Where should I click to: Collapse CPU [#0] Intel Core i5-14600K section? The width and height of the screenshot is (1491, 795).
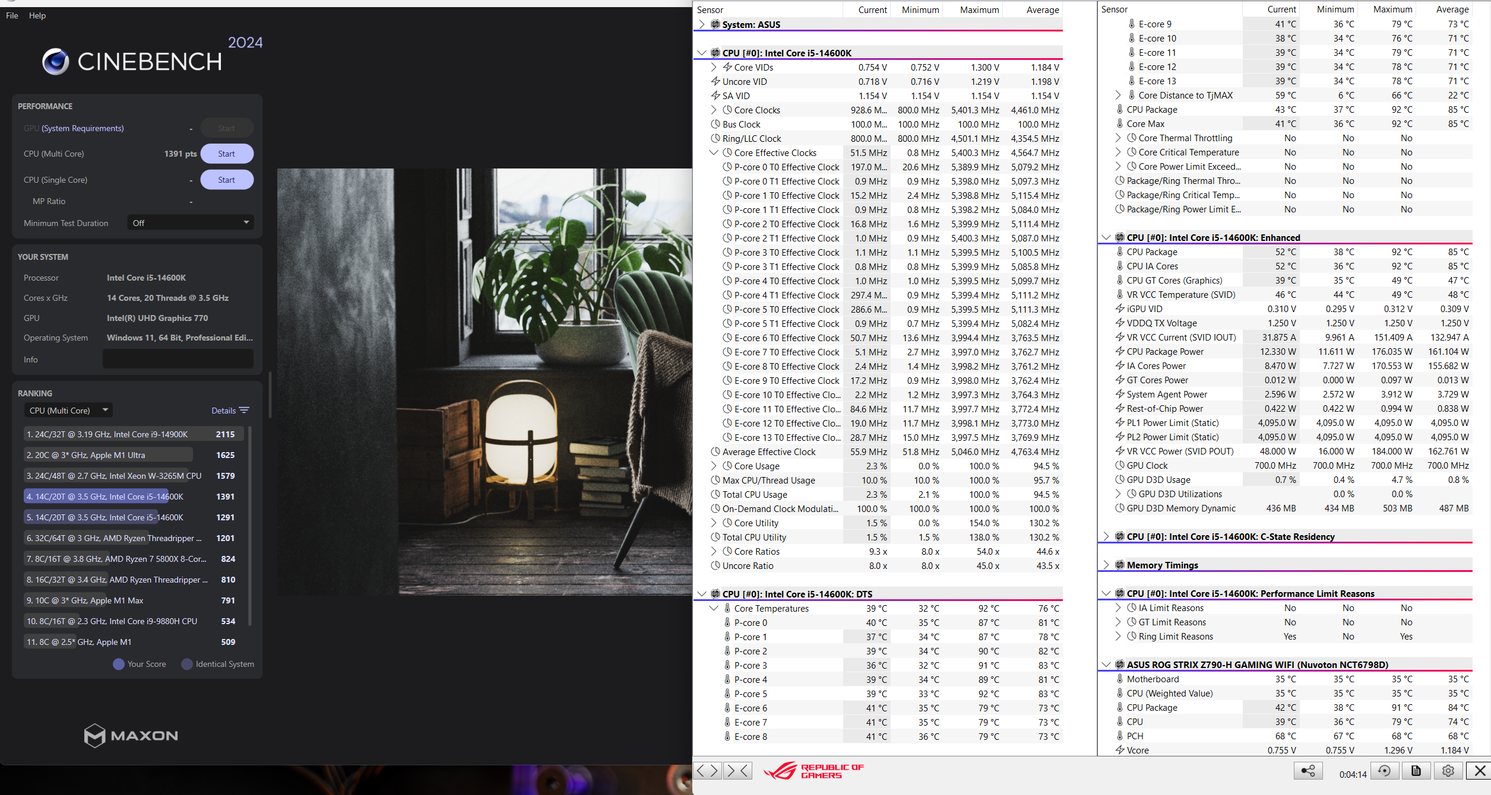[x=702, y=53]
